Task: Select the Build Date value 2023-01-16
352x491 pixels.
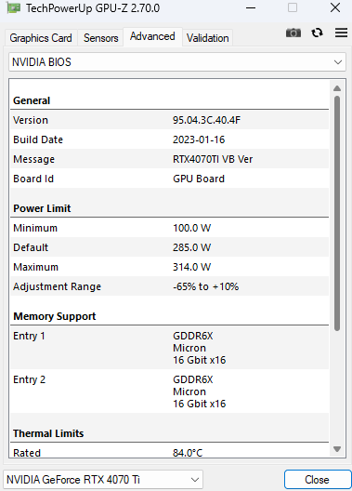Action: point(199,139)
